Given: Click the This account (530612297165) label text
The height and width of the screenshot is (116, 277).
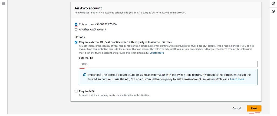Looking at the screenshot, I should click(x=98, y=24).
